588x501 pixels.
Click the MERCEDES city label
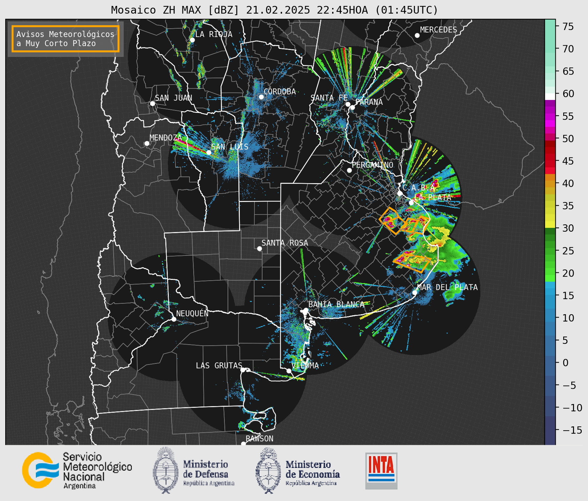(438, 30)
